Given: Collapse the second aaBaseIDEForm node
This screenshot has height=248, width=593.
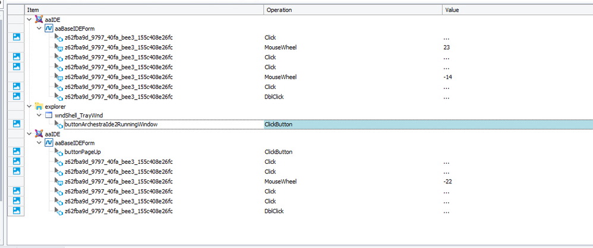Looking at the screenshot, I should [x=39, y=143].
